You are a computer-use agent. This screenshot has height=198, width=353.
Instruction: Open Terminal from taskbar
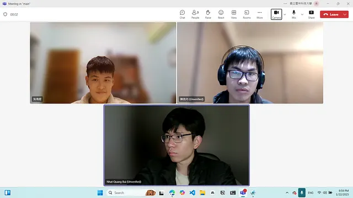click(x=233, y=193)
